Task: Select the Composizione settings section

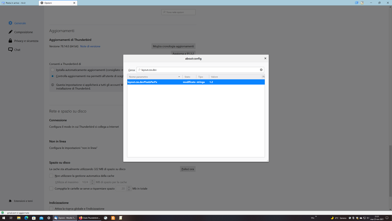Action: 23,32
